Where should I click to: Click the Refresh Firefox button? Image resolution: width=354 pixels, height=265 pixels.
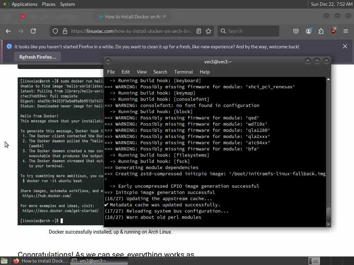[38, 57]
